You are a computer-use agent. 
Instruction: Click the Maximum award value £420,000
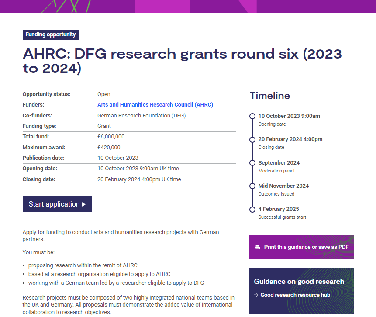[109, 148]
